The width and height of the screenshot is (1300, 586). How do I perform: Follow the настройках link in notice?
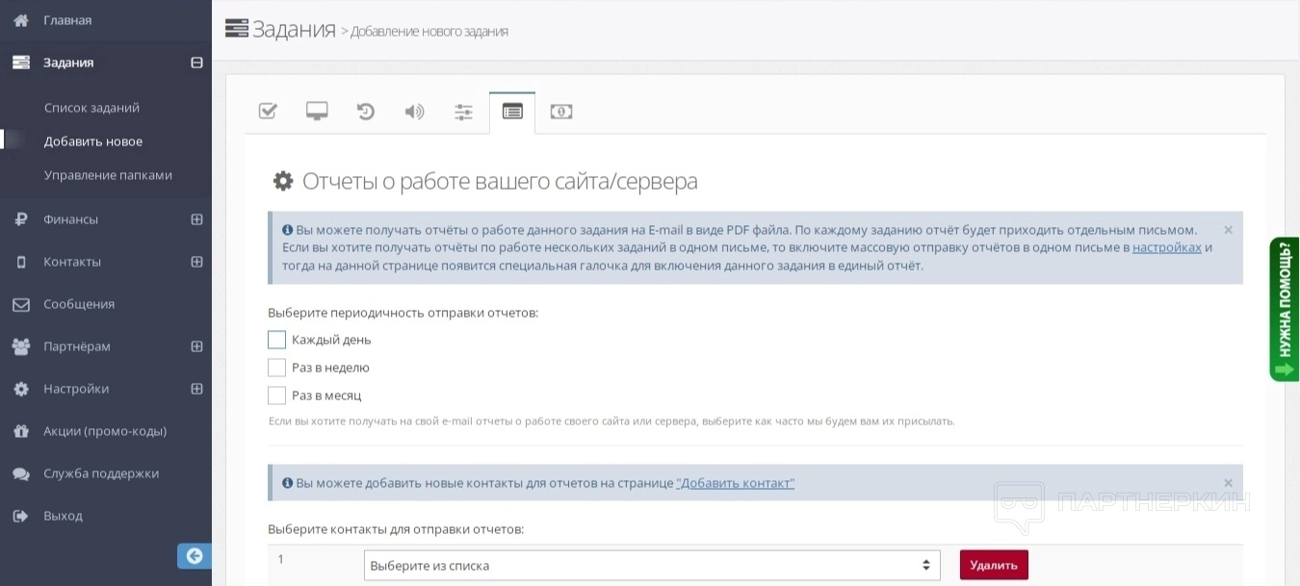pos(1167,247)
